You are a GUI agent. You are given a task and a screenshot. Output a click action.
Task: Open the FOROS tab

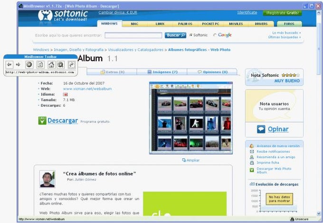pyautogui.click(x=289, y=24)
